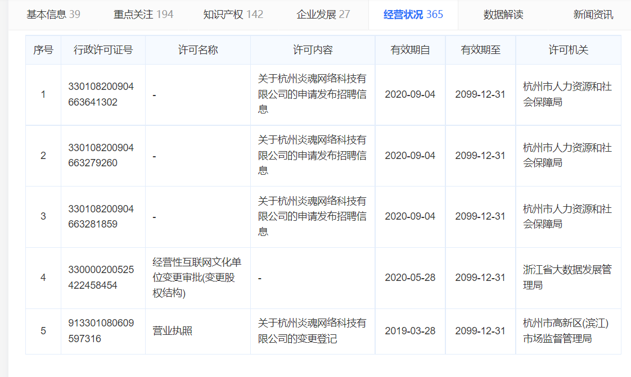Click row 4 expiry date 2099-12-31
Image resolution: width=631 pixels, height=377 pixels.
click(480, 278)
